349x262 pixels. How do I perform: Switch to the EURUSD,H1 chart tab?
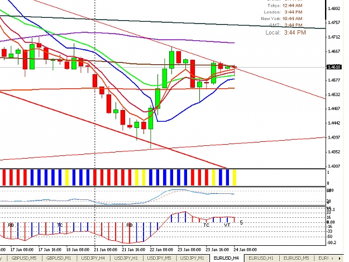pos(261,258)
